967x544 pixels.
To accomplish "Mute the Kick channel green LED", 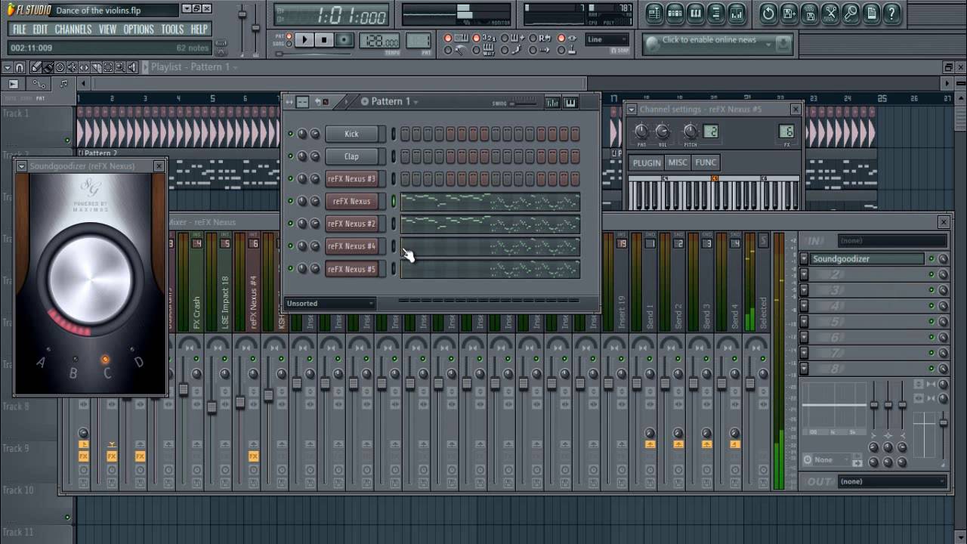I will (x=290, y=134).
